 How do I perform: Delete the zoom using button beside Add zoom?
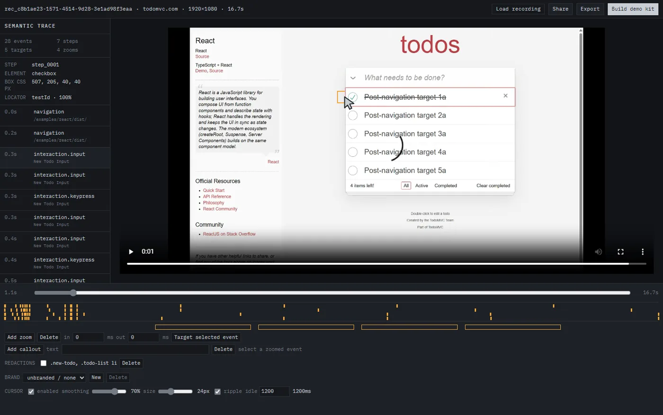click(49, 337)
